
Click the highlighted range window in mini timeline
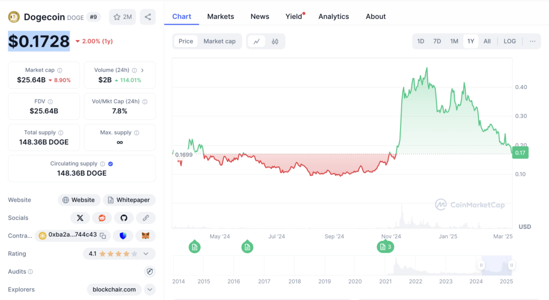tap(496, 265)
